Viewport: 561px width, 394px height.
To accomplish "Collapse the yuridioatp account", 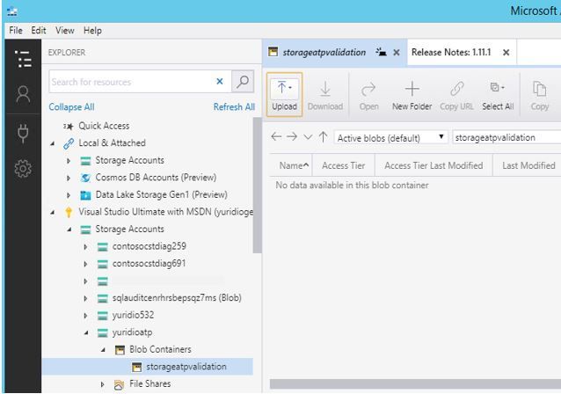I will [86, 332].
